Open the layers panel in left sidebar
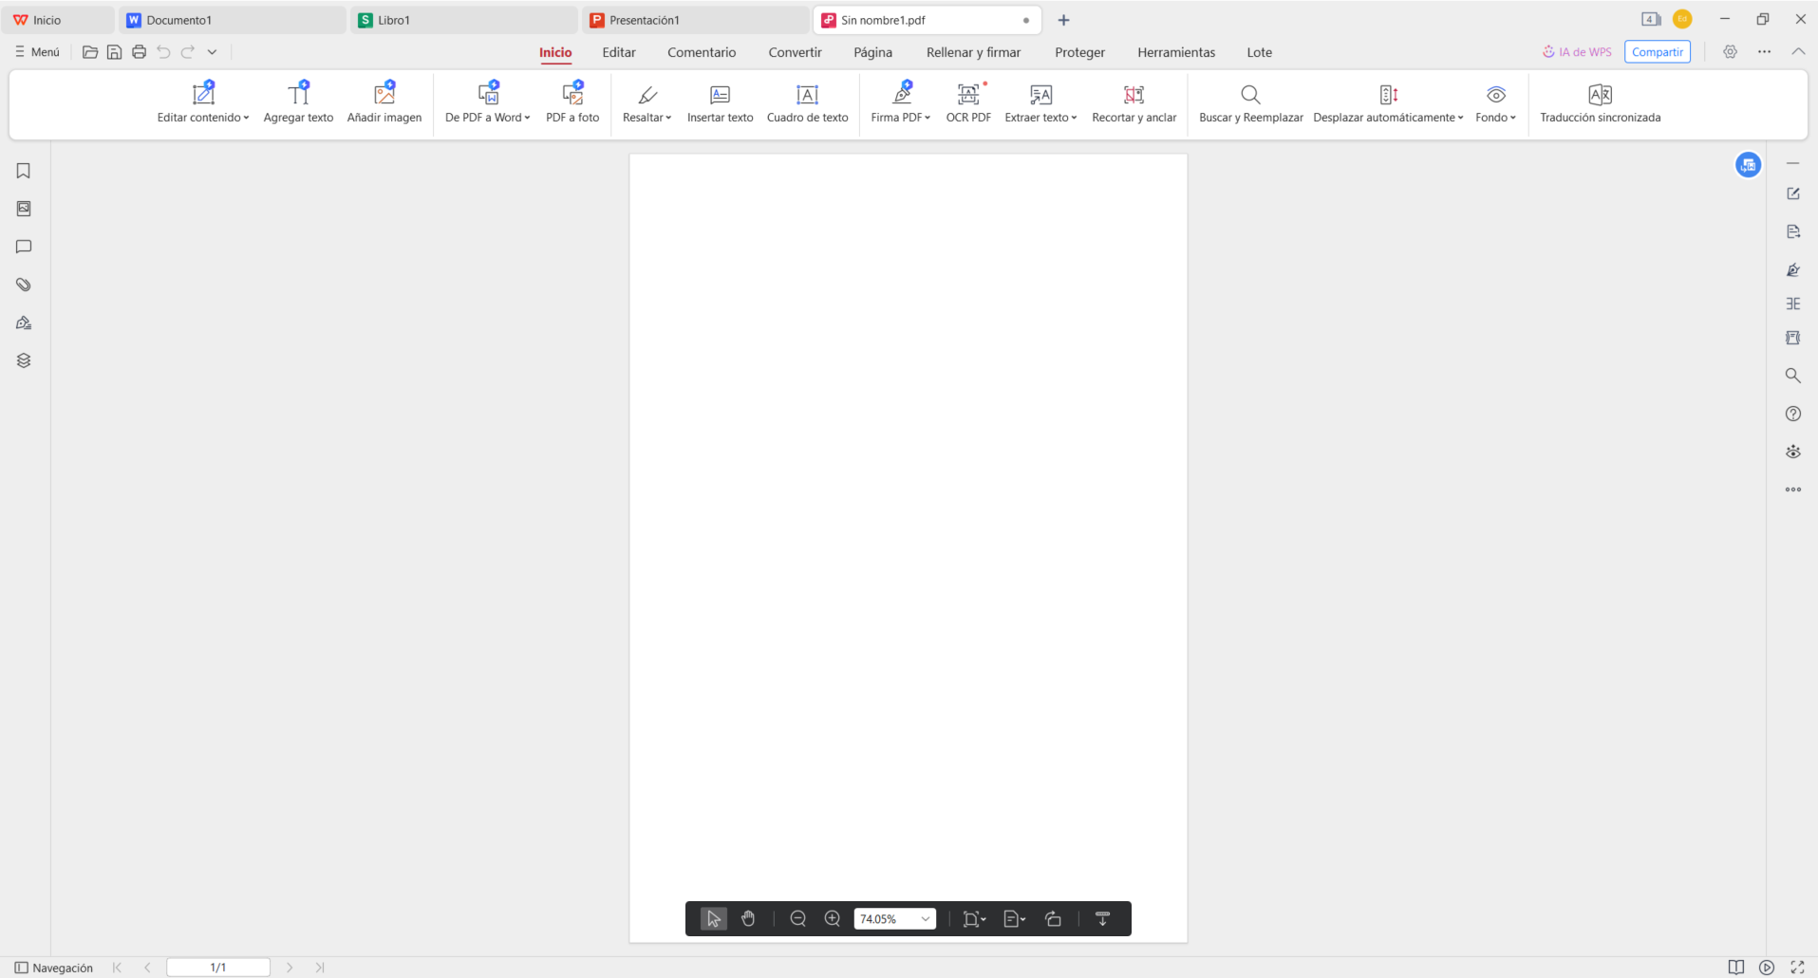 tap(24, 360)
